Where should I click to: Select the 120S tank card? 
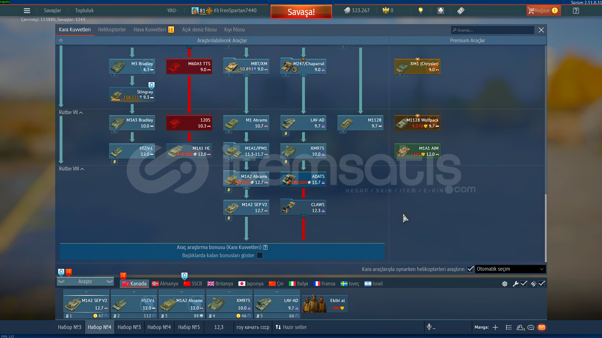click(189, 123)
